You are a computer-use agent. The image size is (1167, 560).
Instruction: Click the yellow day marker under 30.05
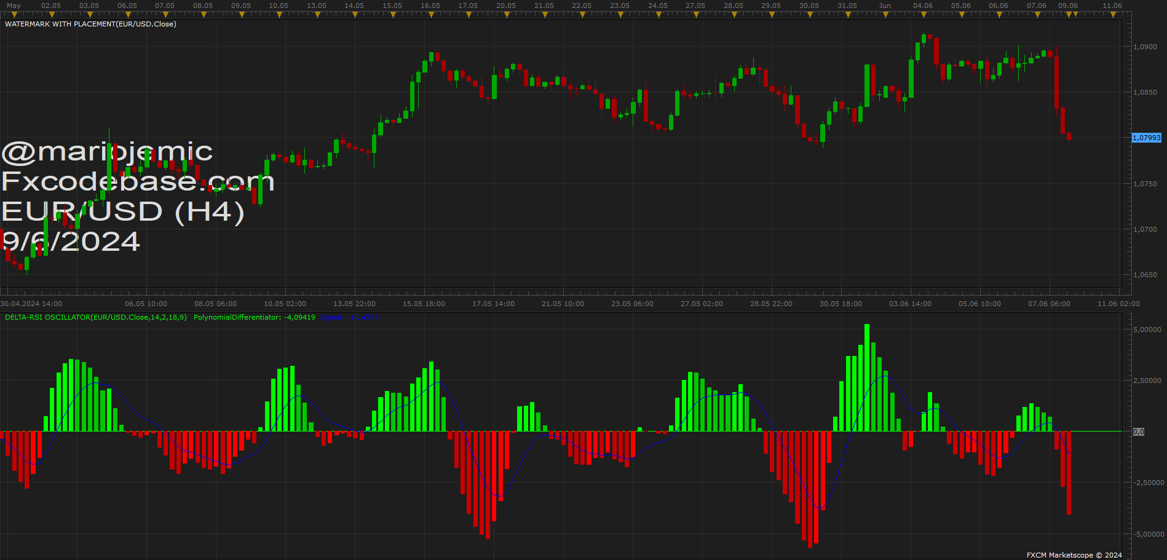pyautogui.click(x=810, y=15)
